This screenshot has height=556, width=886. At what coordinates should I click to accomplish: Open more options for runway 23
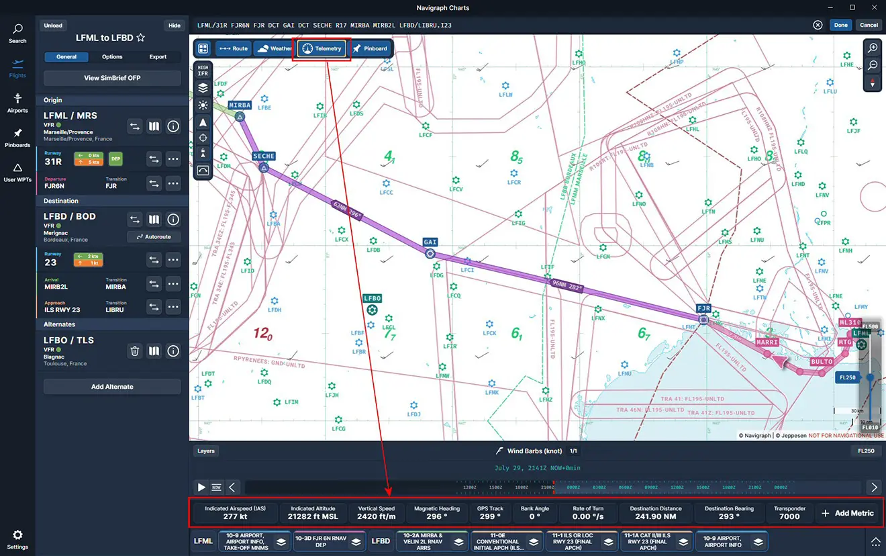[173, 260]
